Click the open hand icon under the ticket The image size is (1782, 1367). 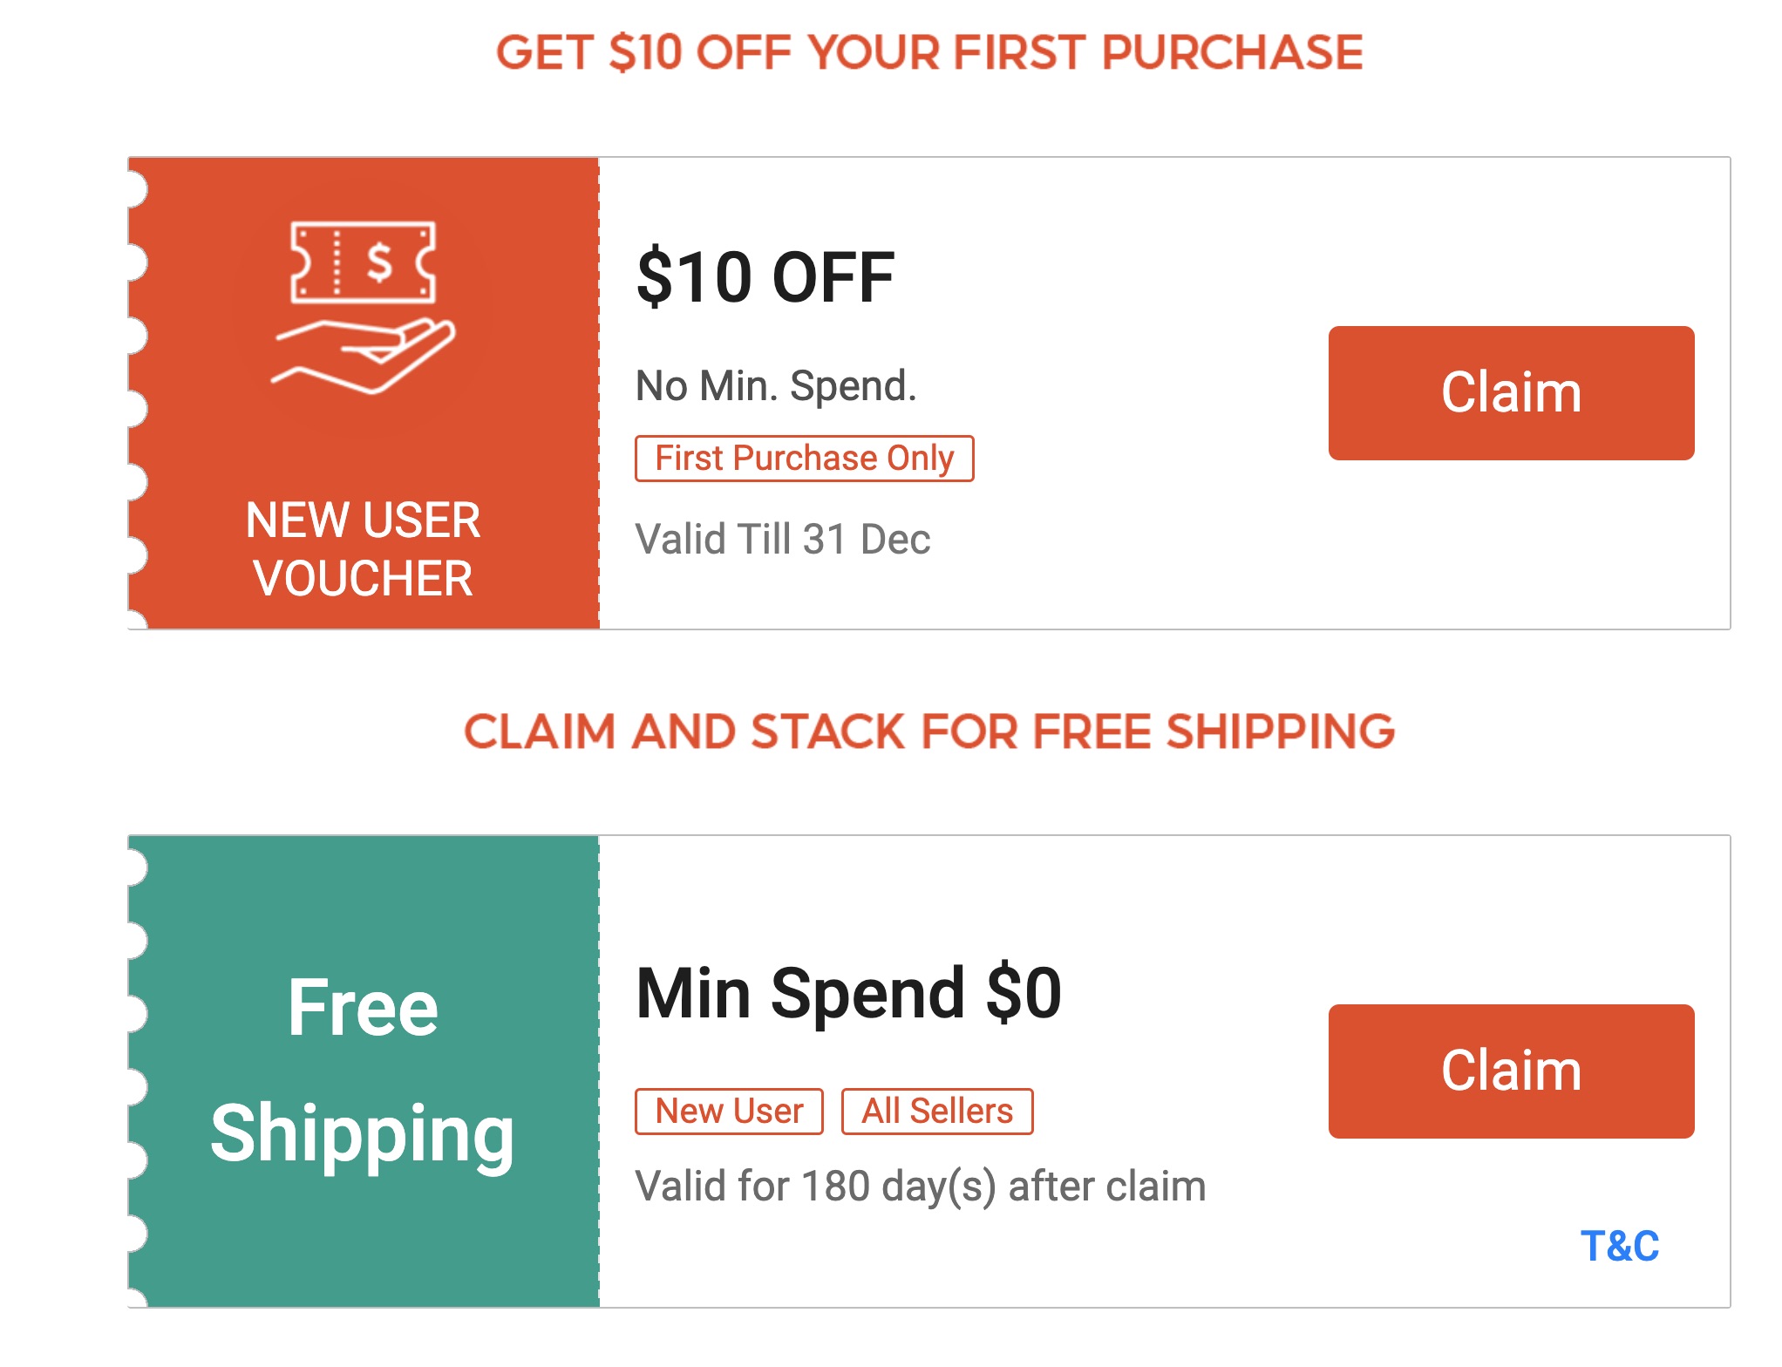point(364,355)
